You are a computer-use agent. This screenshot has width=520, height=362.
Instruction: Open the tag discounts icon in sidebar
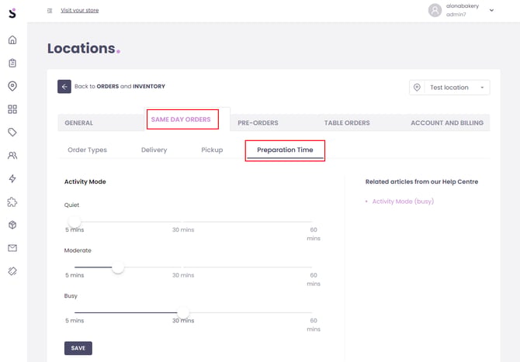[x=12, y=133]
